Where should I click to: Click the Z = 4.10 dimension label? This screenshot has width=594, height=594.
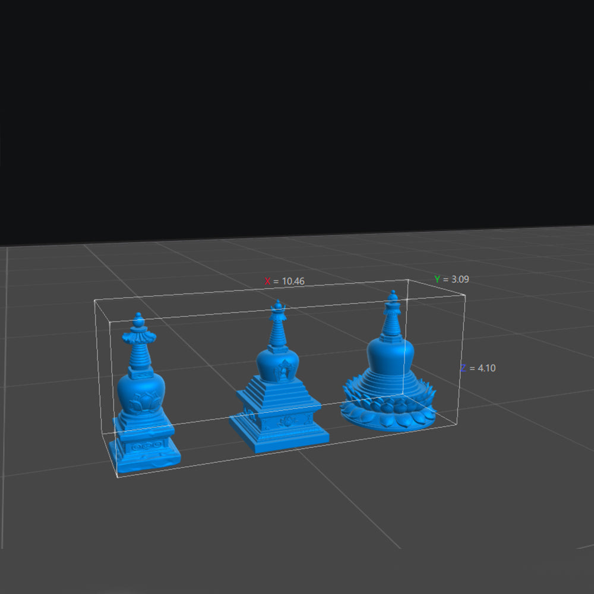pos(478,368)
